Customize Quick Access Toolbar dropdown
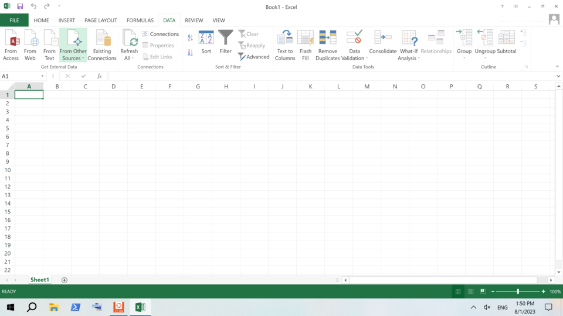Image resolution: width=563 pixels, height=316 pixels. pyautogui.click(x=59, y=6)
